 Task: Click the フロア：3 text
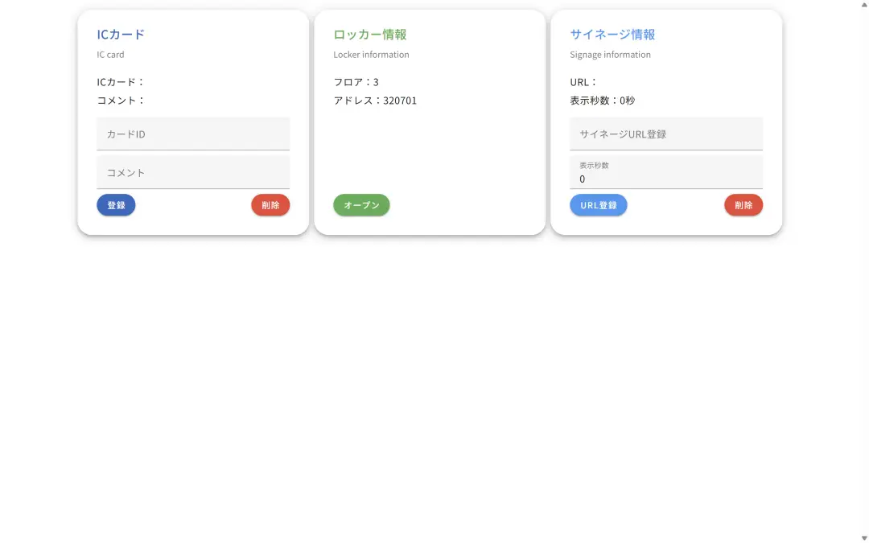(x=356, y=82)
